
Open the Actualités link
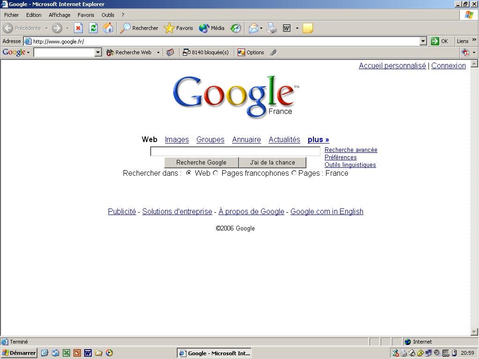coord(284,139)
